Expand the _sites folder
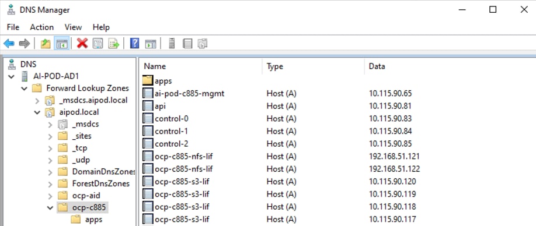The width and height of the screenshot is (536, 226). pyautogui.click(x=50, y=136)
